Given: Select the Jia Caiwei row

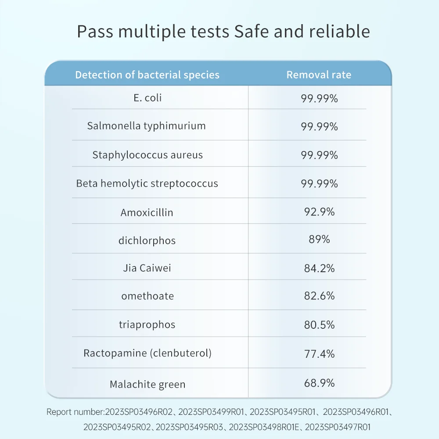Looking at the screenshot, I should [x=147, y=268].
